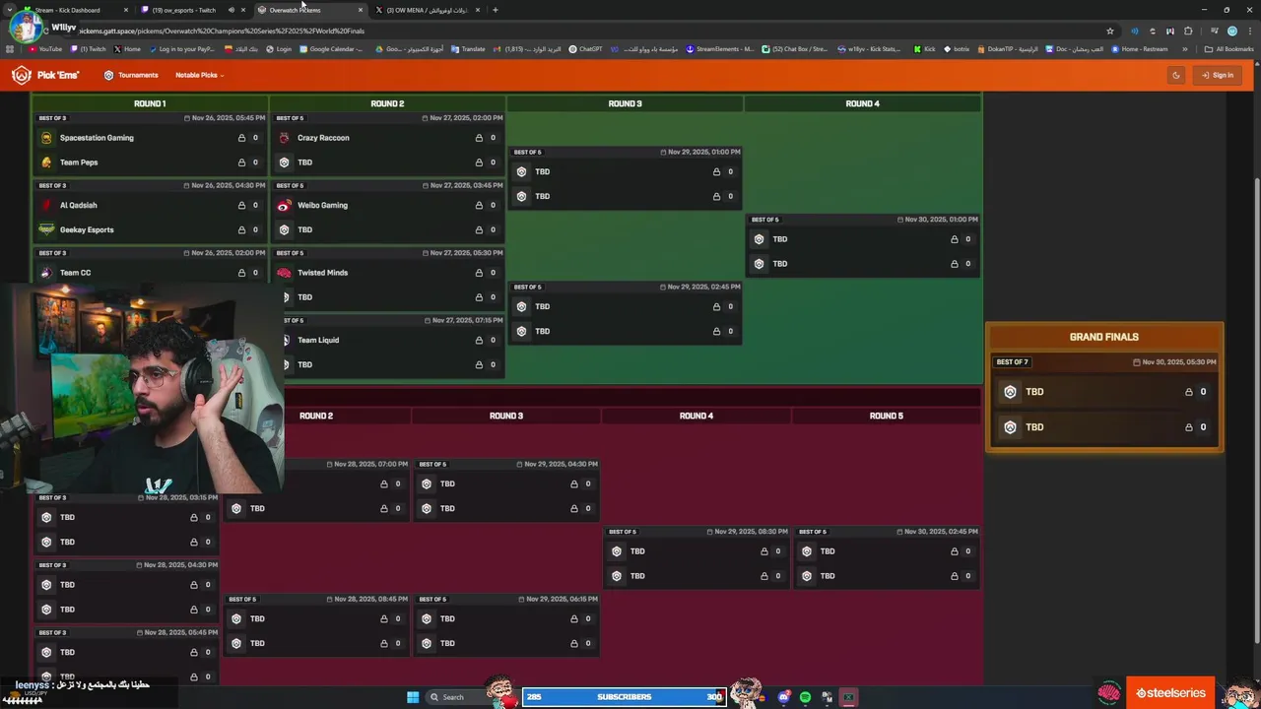Click 'Nov 26, 2025, 05:45 PM' match date
The image size is (1261, 709).
pos(224,118)
